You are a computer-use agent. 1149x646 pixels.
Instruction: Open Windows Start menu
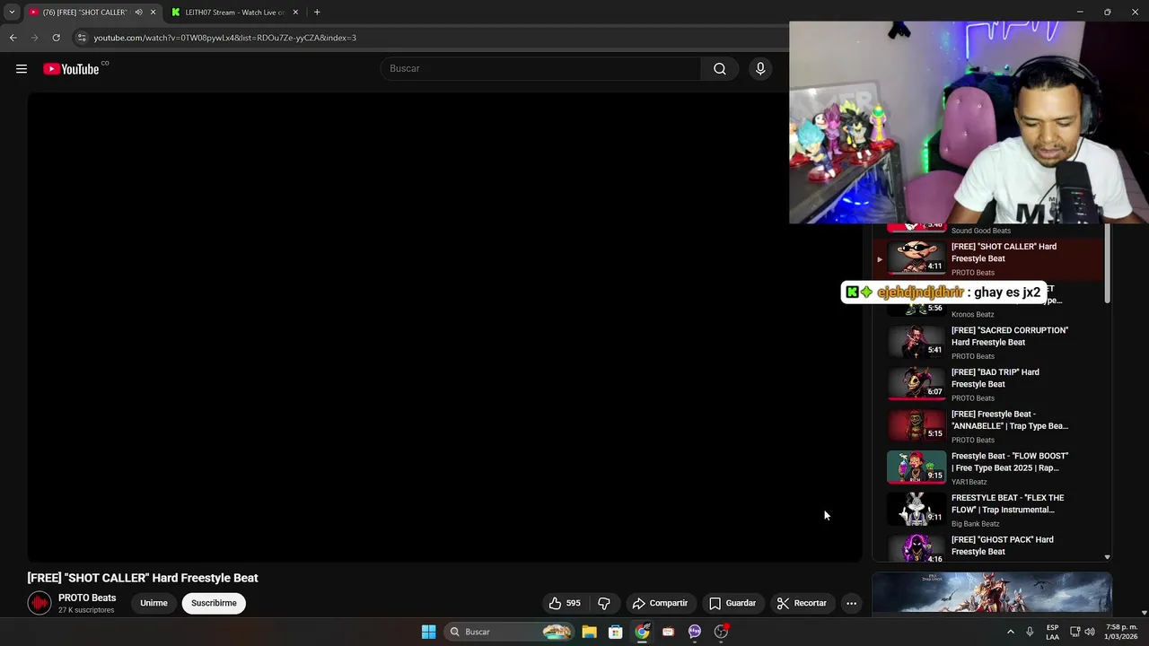tap(429, 632)
